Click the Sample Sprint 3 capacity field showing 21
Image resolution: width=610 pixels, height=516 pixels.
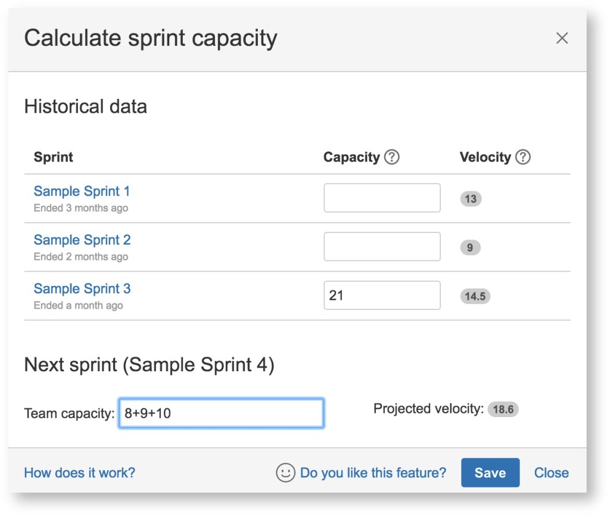pyautogui.click(x=382, y=296)
